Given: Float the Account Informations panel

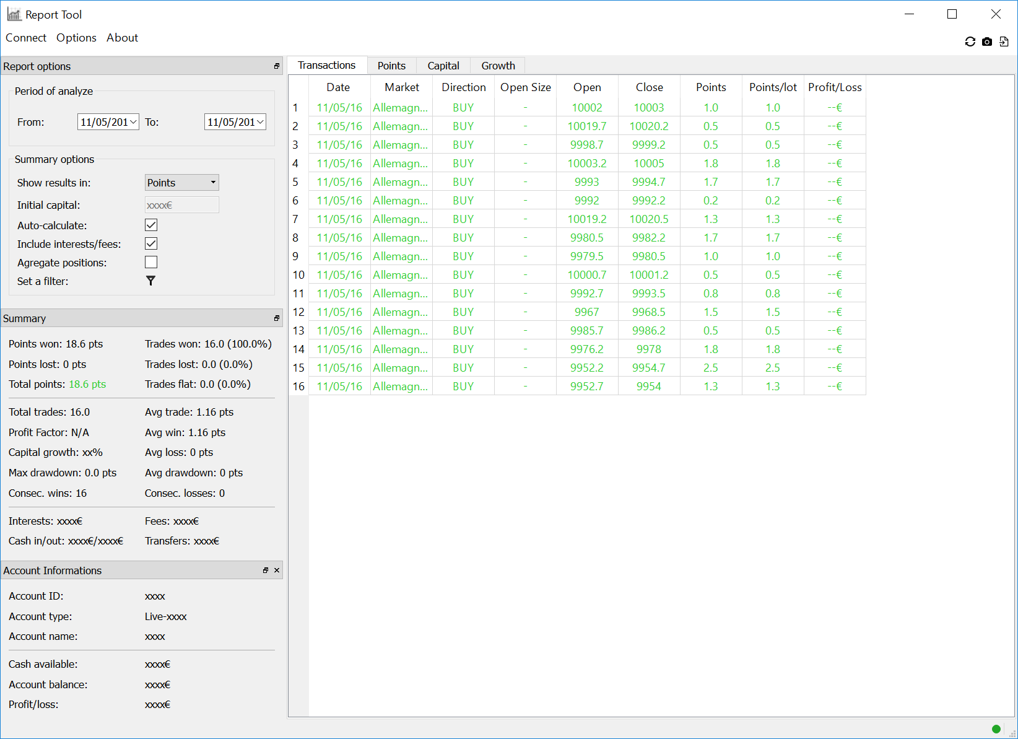Looking at the screenshot, I should click(x=266, y=571).
